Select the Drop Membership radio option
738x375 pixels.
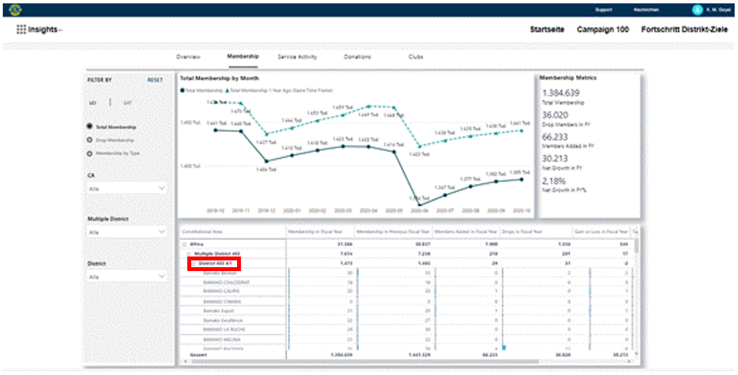(x=89, y=140)
